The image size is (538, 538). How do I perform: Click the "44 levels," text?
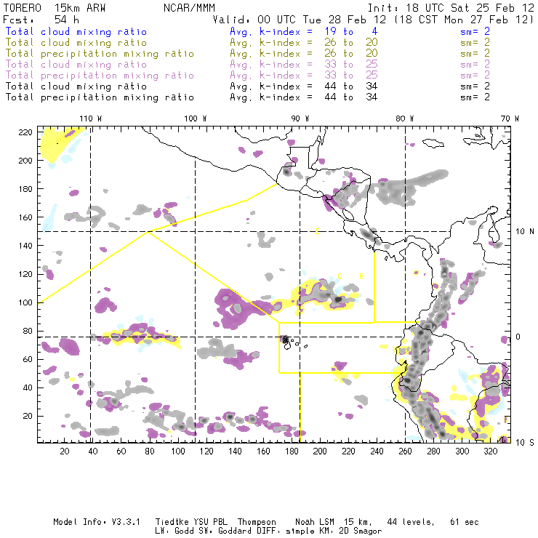coord(411,522)
